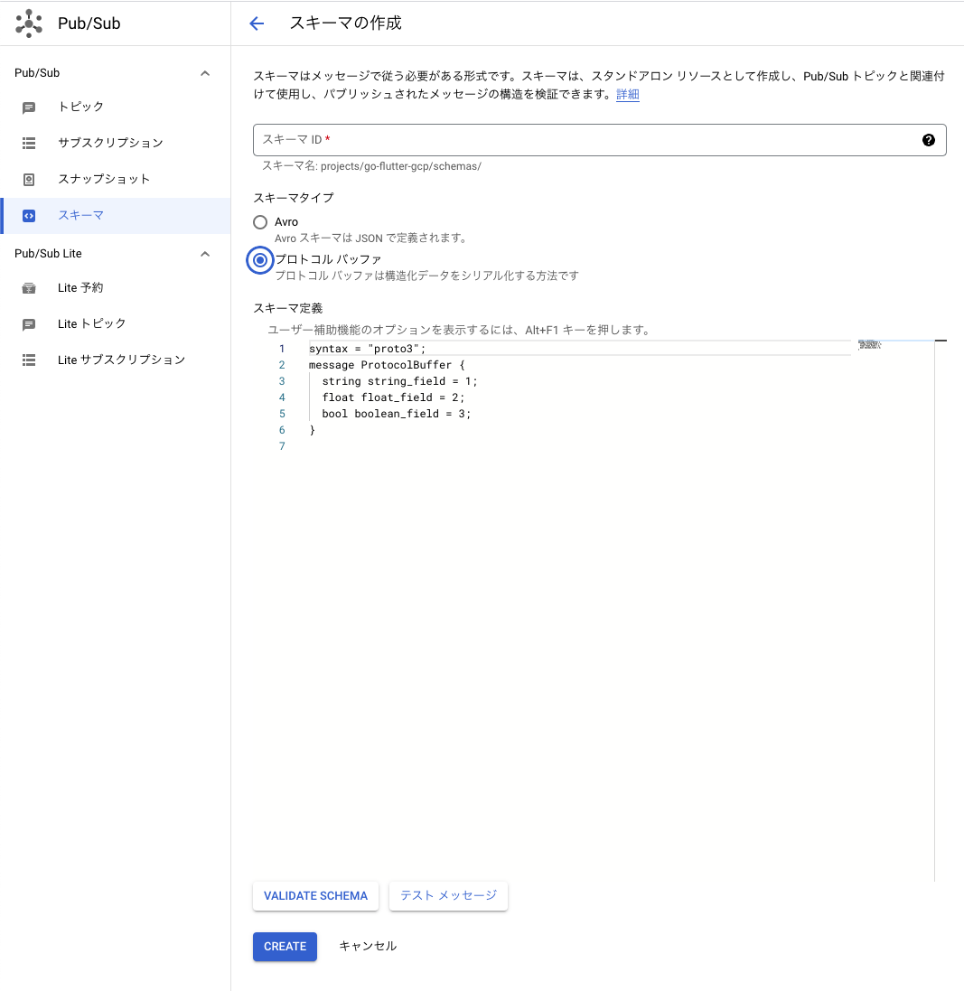Open トピック in the sidebar
Image resolution: width=964 pixels, height=991 pixels.
(x=116, y=107)
